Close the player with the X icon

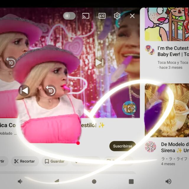pyautogui.click(x=132, y=16)
